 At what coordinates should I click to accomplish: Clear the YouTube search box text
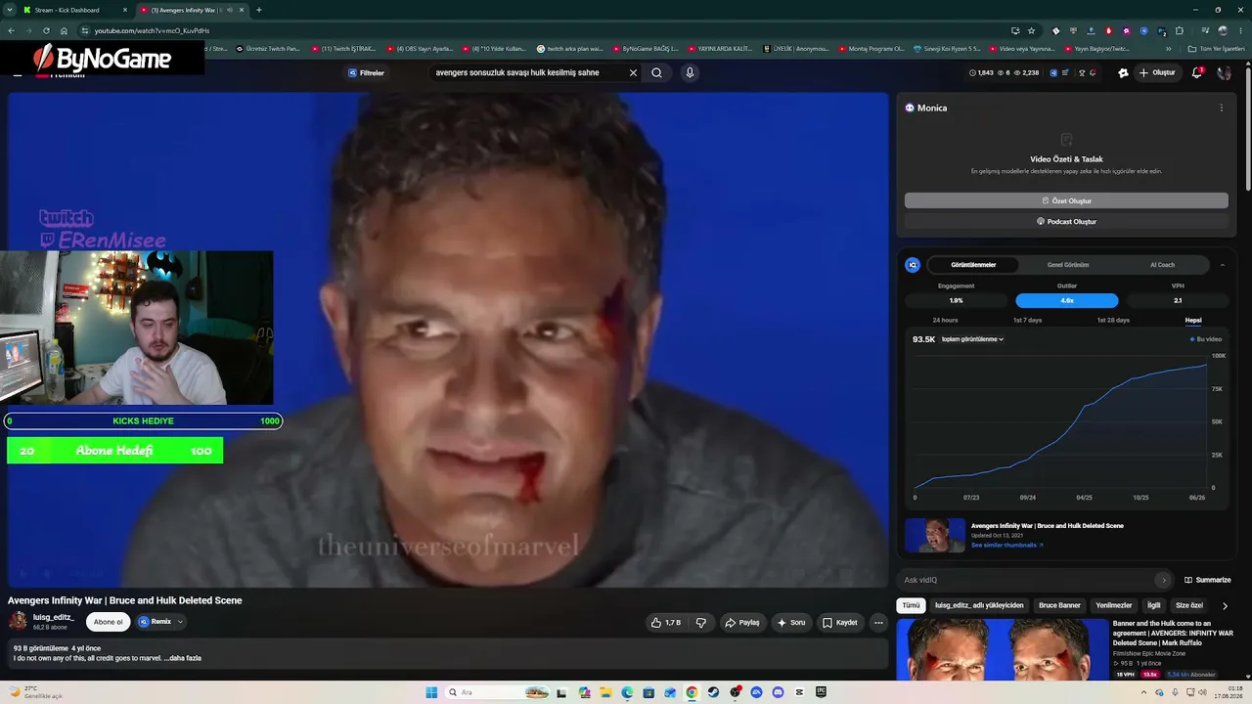(x=633, y=72)
